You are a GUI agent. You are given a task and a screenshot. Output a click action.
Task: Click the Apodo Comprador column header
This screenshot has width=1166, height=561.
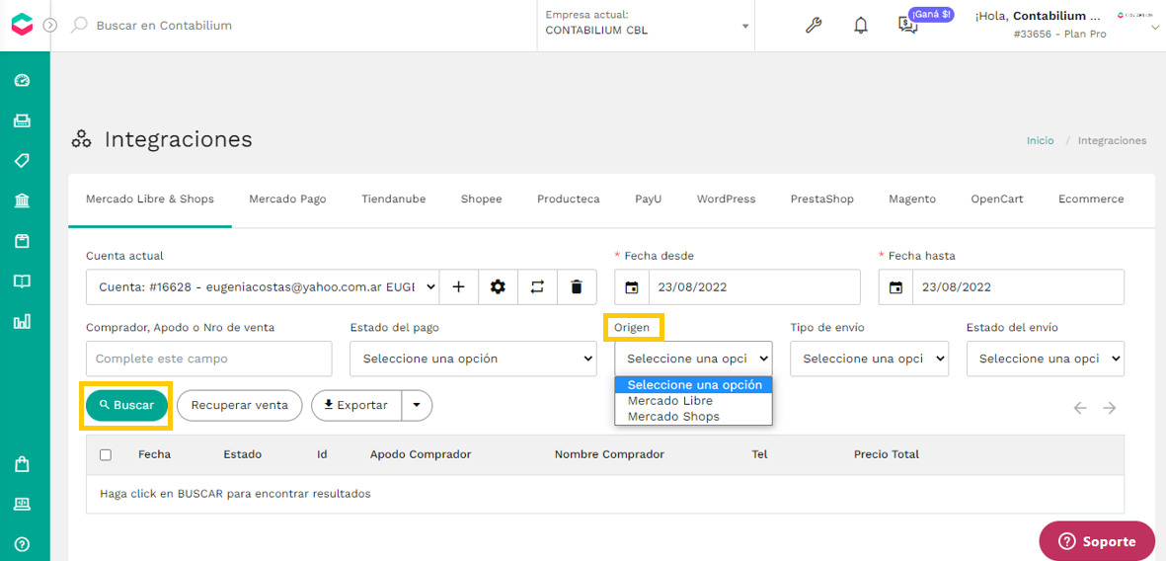tap(421, 454)
